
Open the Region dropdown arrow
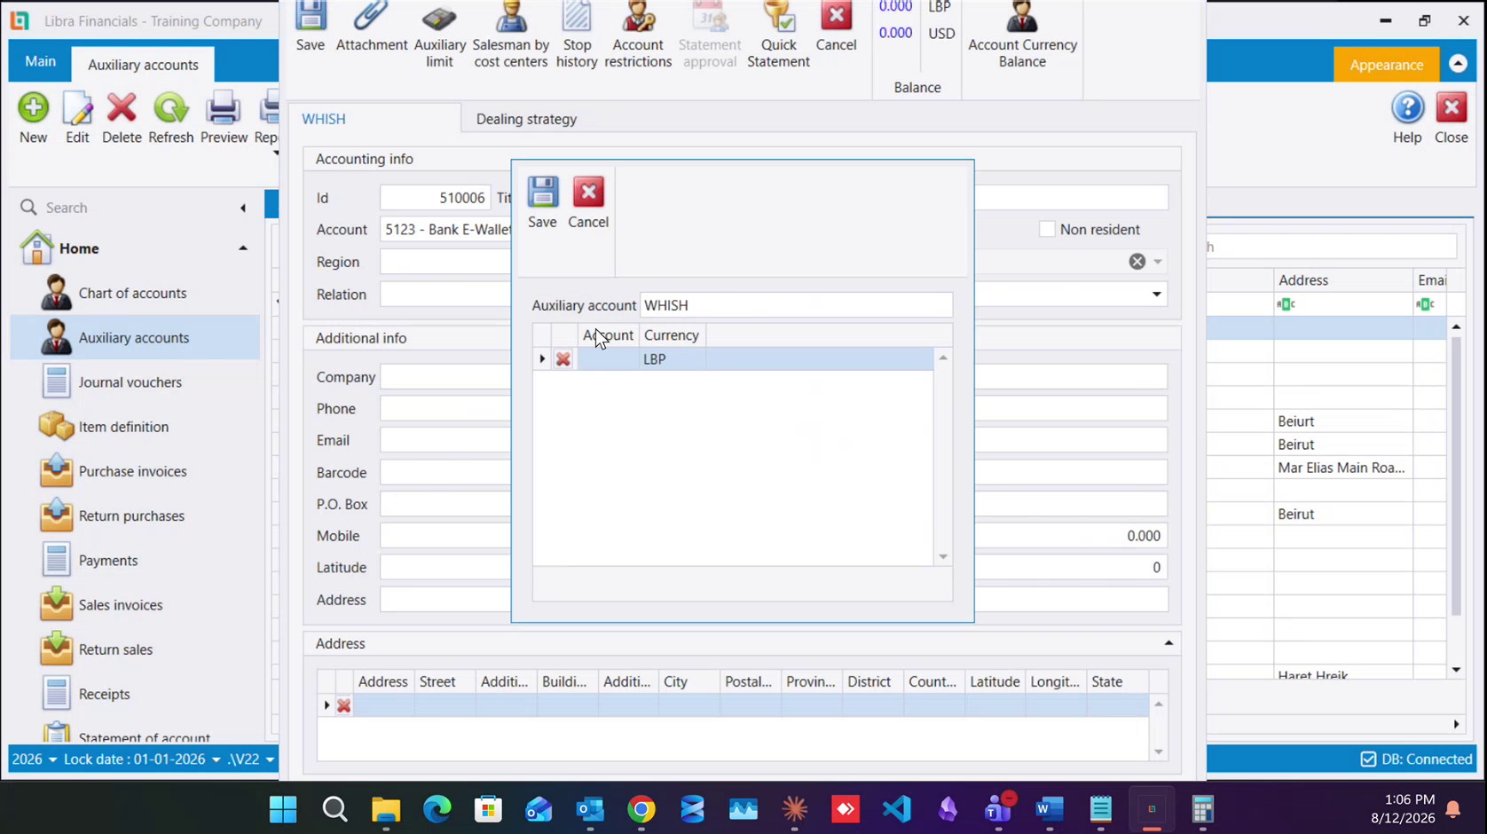pyautogui.click(x=1158, y=262)
